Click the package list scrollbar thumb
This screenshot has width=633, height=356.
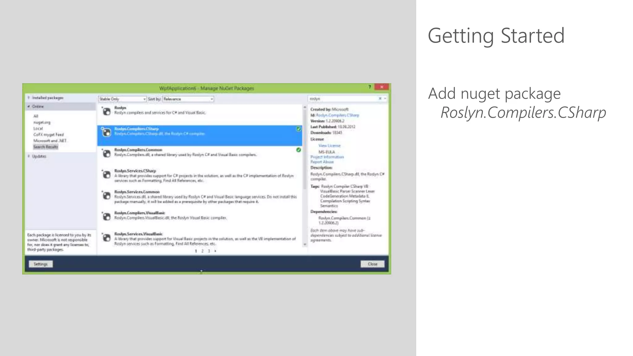[305, 150]
